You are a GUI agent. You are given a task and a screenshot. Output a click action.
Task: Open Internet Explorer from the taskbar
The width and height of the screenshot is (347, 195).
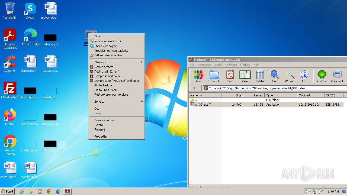coord(21,191)
